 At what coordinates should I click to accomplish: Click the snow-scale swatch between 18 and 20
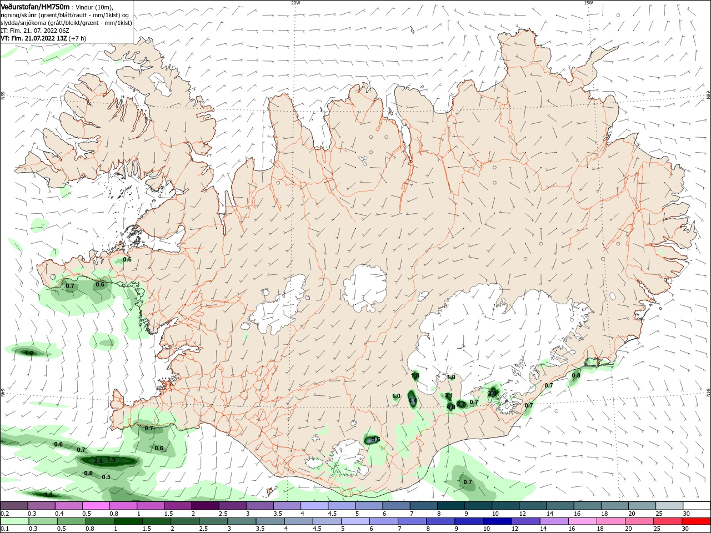[x=614, y=506]
